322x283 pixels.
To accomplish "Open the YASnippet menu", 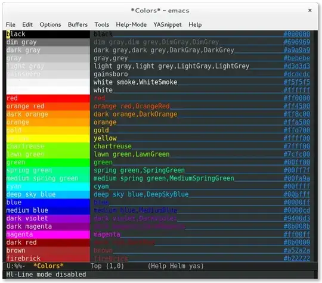I will point(168,24).
